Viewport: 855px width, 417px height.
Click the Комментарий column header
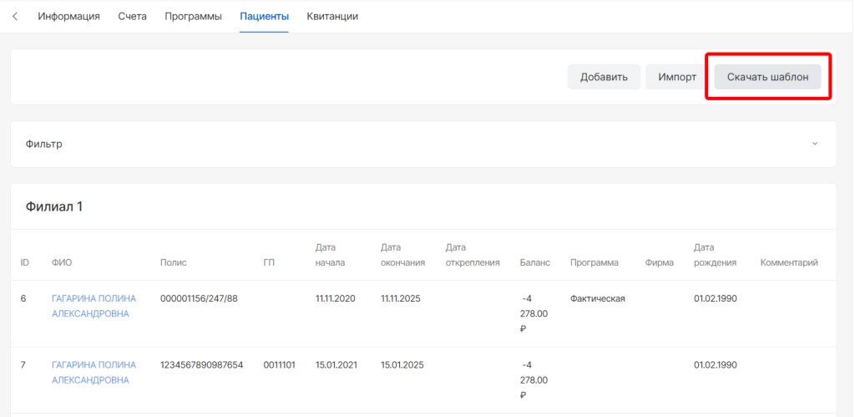coord(788,262)
